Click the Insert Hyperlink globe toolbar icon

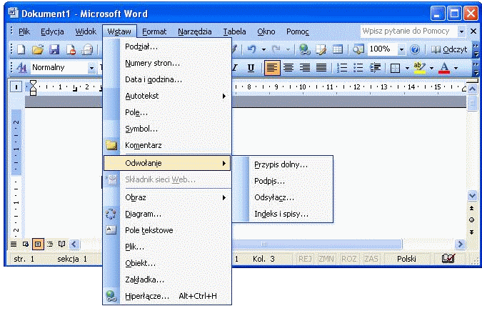pos(304,49)
